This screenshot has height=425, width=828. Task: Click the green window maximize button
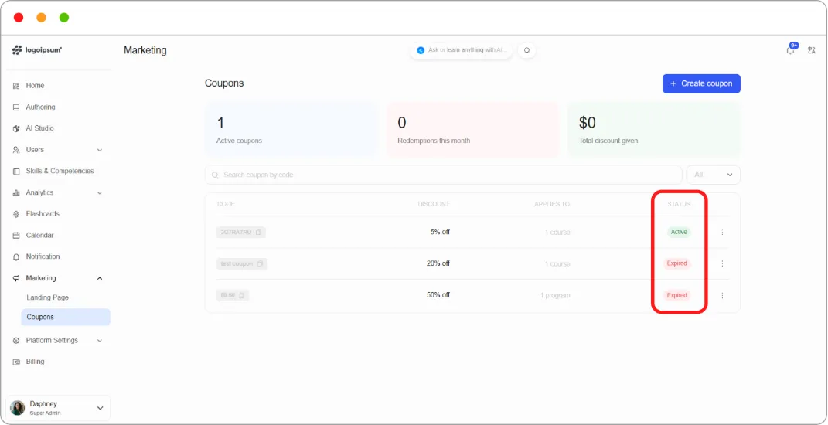(64, 18)
